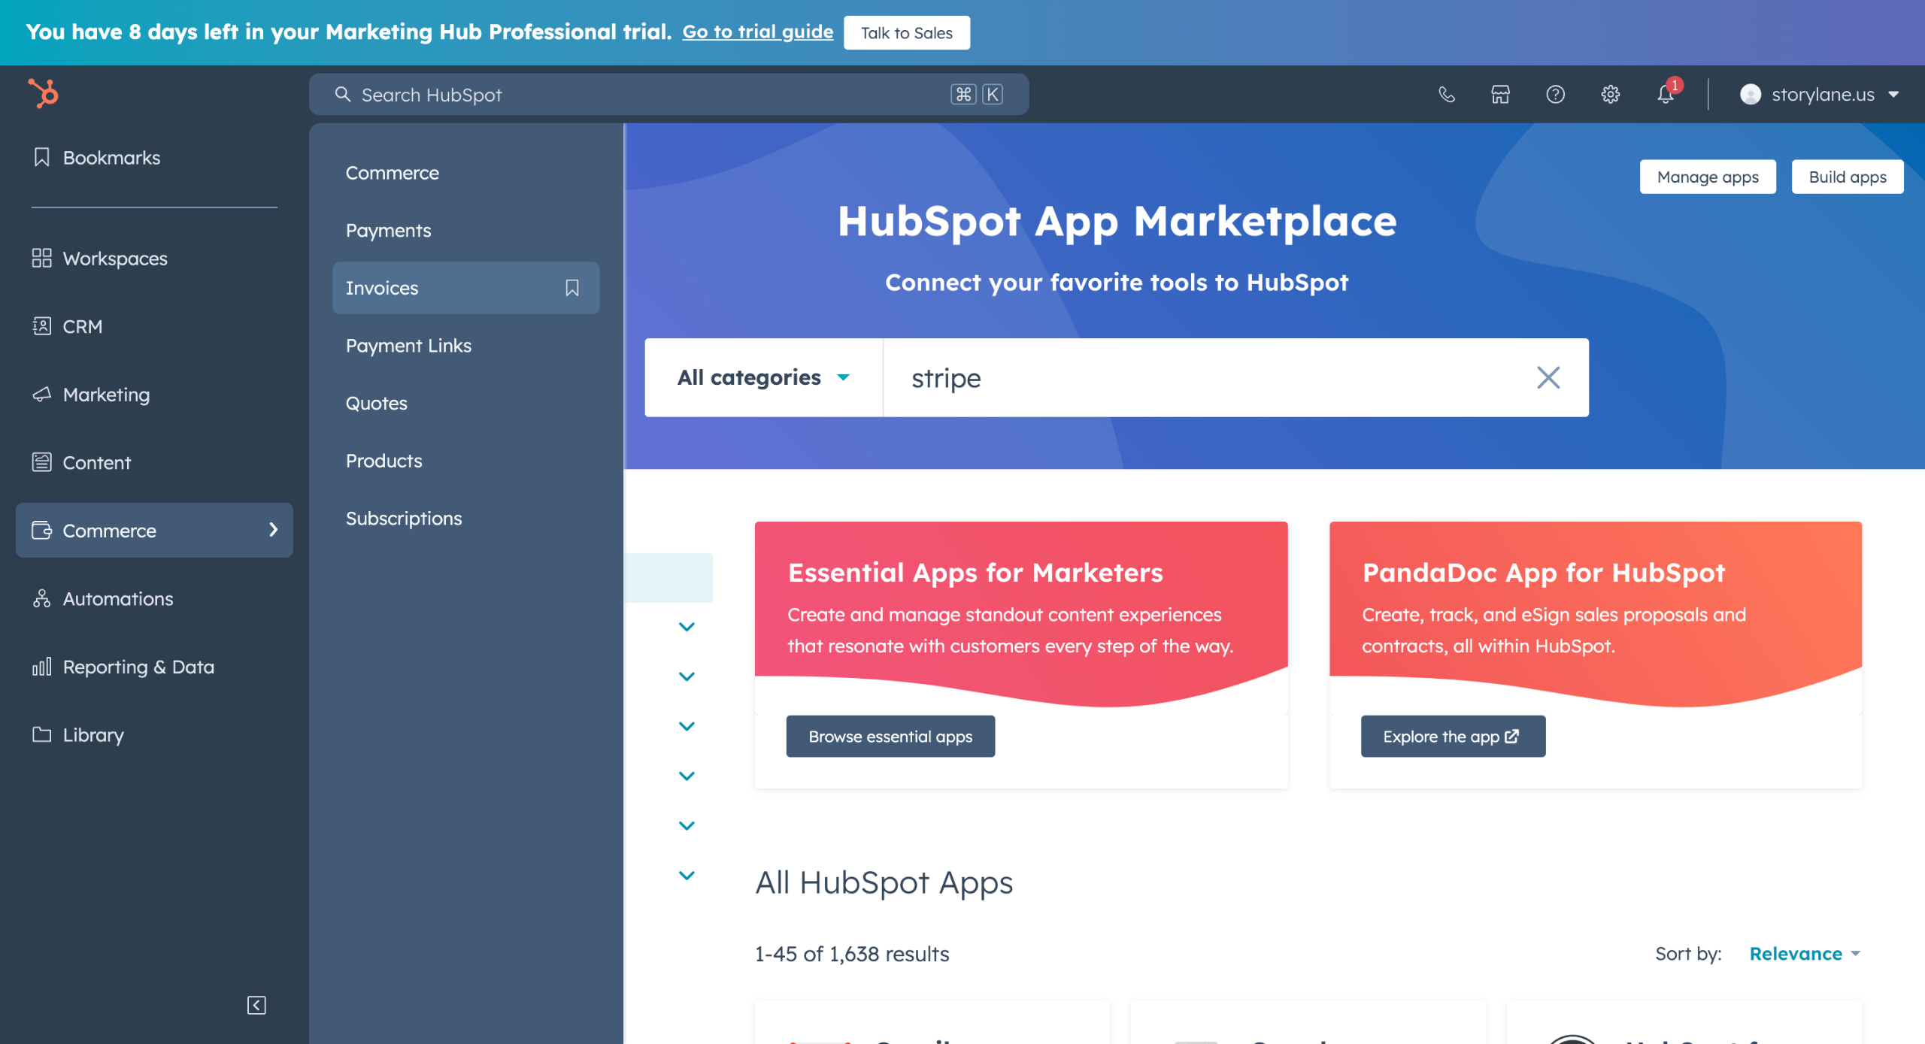Open the Relevance sort dropdown
The height and width of the screenshot is (1044, 1925).
point(1805,954)
